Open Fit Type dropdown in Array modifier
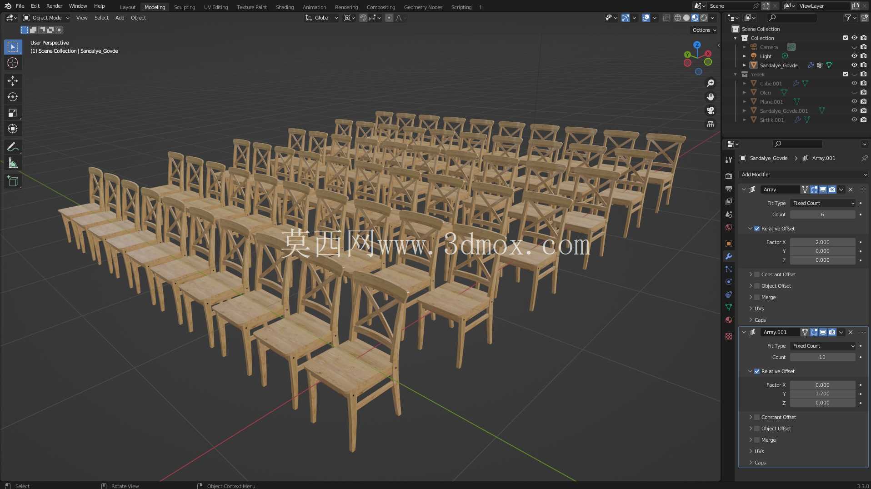The width and height of the screenshot is (871, 489). 823,203
